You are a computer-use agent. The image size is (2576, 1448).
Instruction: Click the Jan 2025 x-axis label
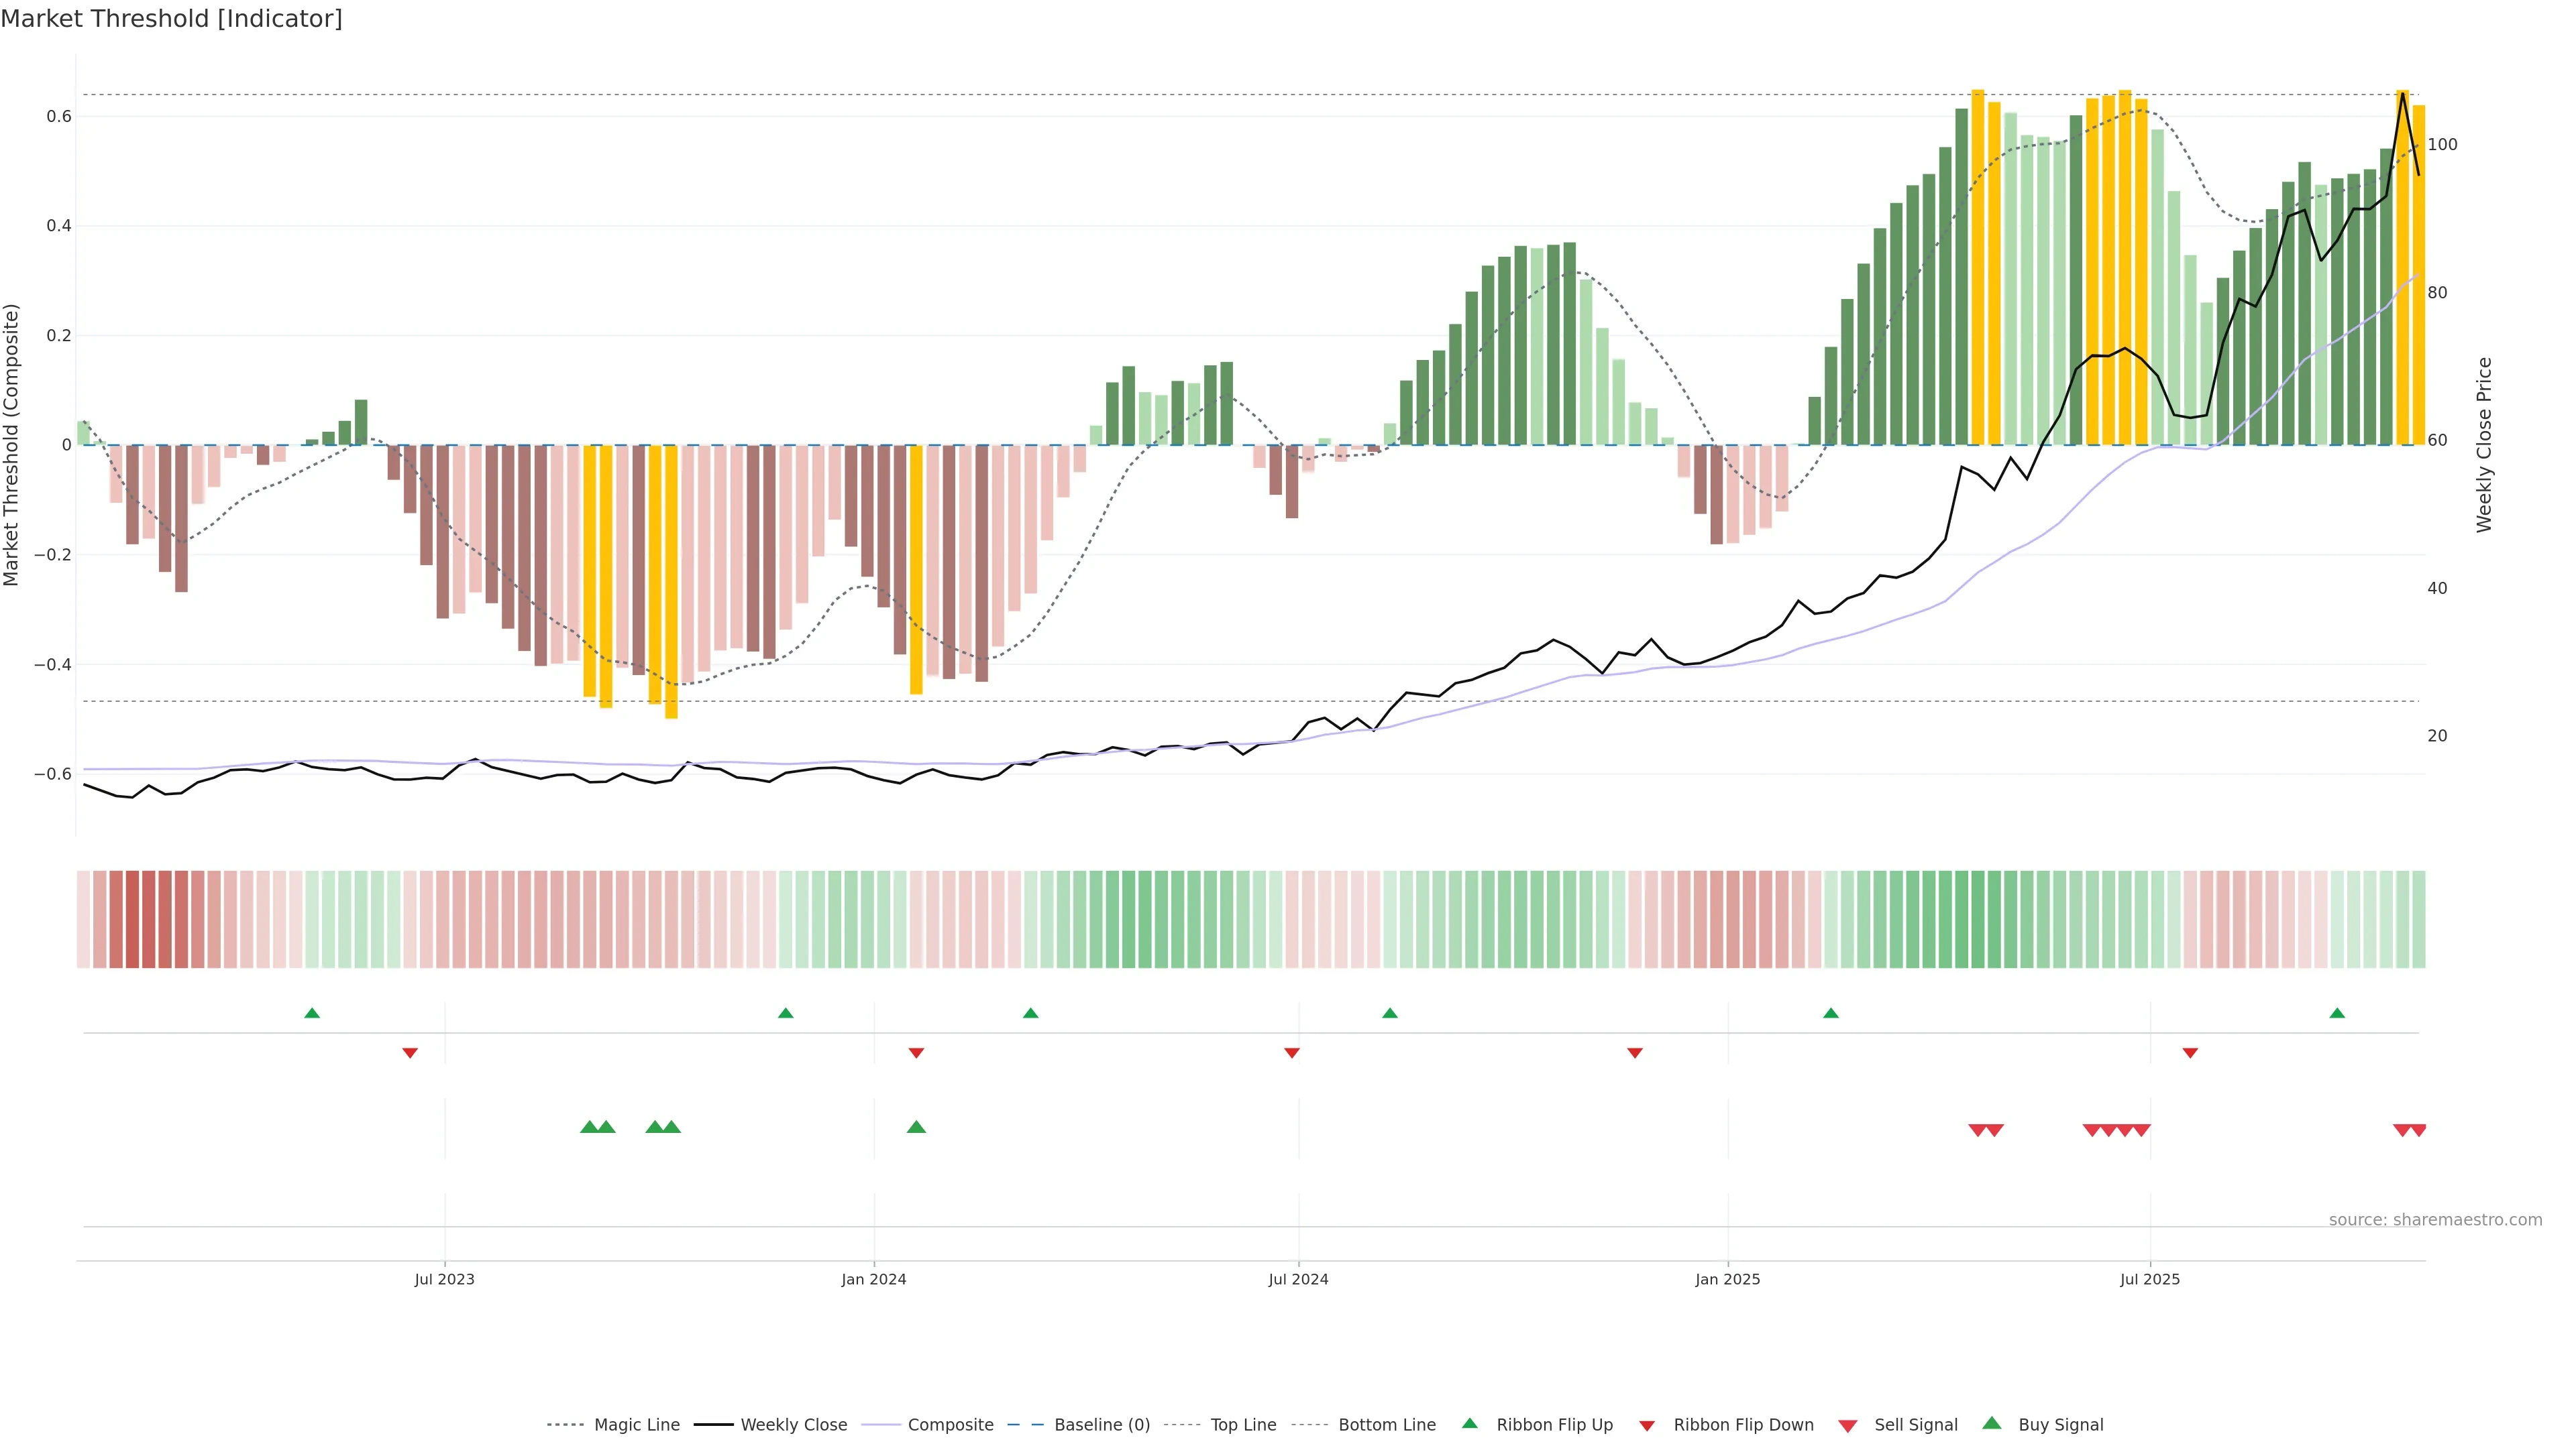[1727, 1279]
